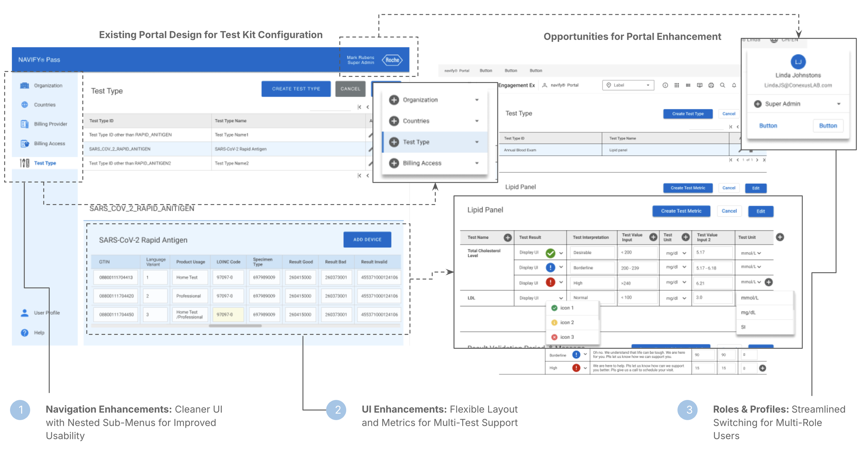Click the ADD DEVICE button
The width and height of the screenshot is (863, 454).
[367, 240]
